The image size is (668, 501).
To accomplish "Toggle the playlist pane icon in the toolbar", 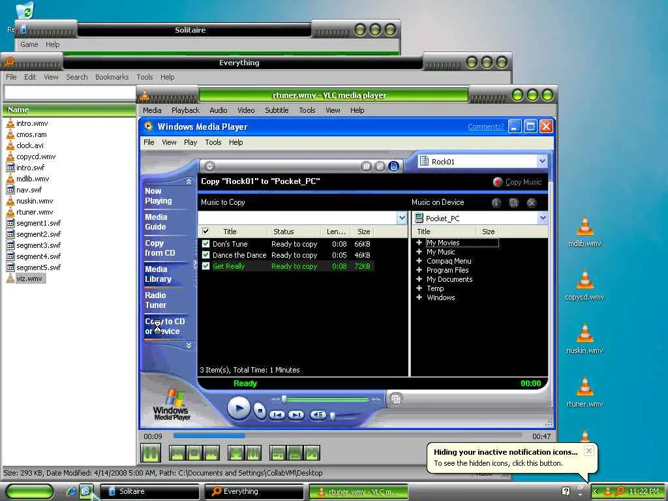I will point(393,166).
